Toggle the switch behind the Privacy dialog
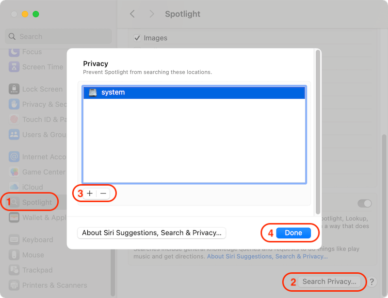This screenshot has width=388, height=298. pyautogui.click(x=364, y=204)
